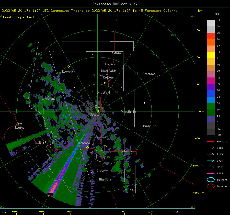The image size is (230, 215).
Task: Click the Sylvan label on map
Action: point(98,75)
